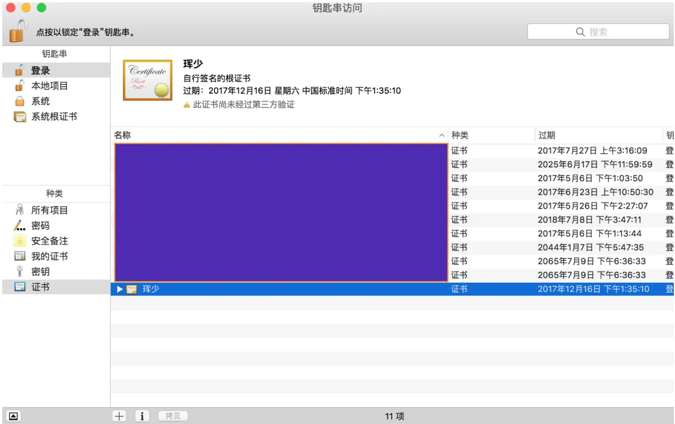This screenshot has width=675, height=424.
Task: Select expiry 2017年6月23日 上午10:50:30
Action: [x=596, y=192]
